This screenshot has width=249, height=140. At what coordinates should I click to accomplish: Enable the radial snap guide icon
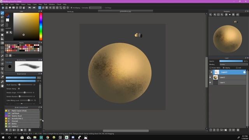(57, 8)
